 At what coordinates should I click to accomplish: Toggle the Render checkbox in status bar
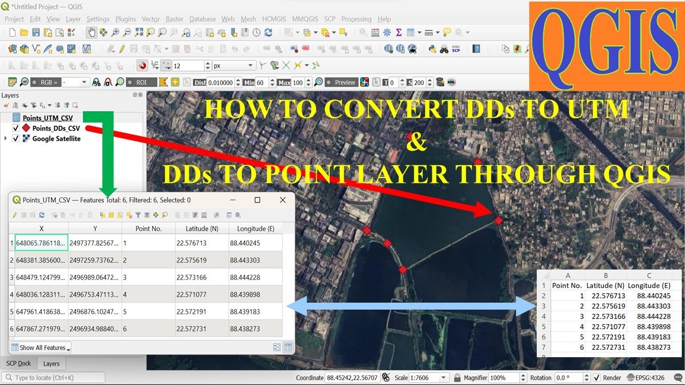coord(597,378)
